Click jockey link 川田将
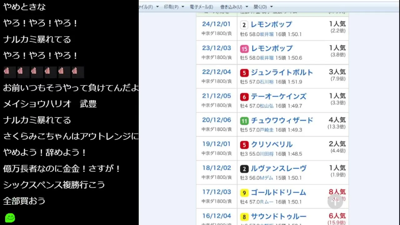 [x=267, y=154]
